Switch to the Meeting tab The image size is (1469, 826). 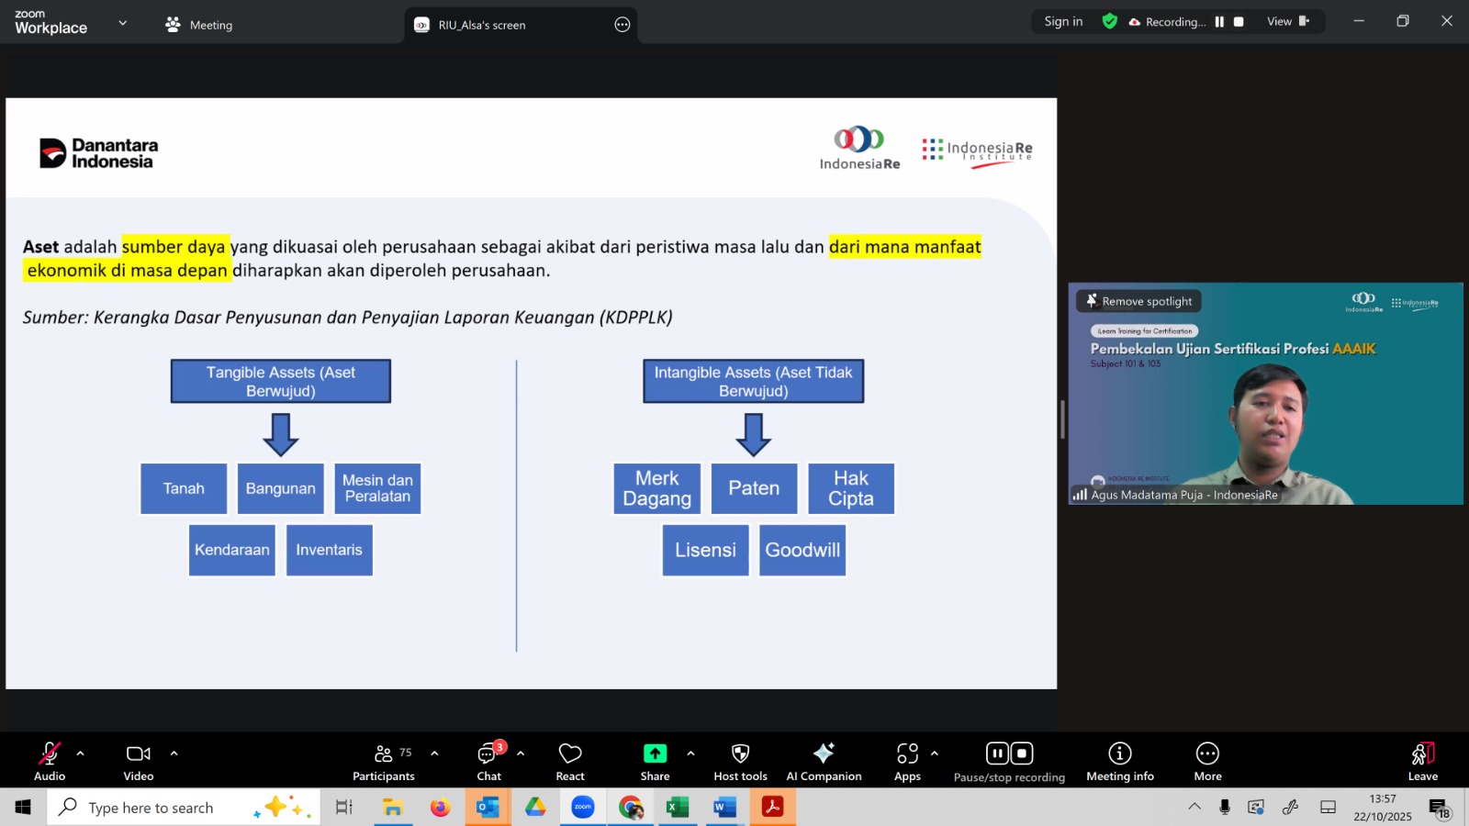click(199, 25)
